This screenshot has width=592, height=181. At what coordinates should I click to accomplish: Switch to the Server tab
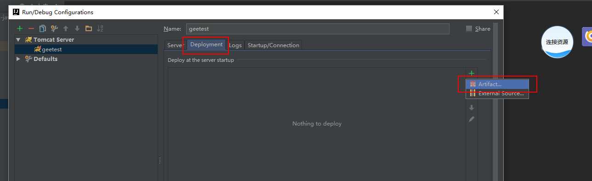175,45
